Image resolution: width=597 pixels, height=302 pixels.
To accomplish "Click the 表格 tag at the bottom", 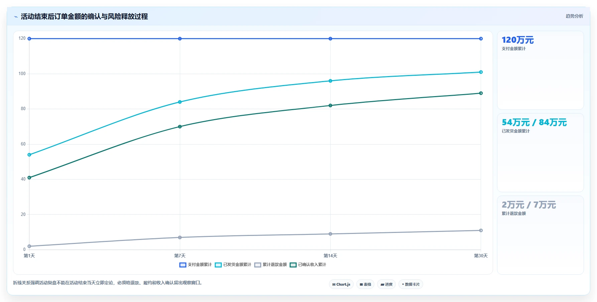I will 365,284.
